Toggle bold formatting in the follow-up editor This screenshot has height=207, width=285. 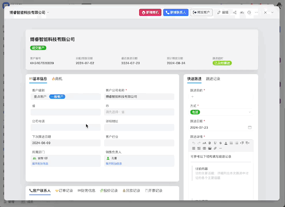tap(210, 143)
